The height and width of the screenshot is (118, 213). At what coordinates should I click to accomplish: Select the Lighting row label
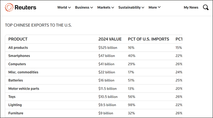tap(15, 105)
